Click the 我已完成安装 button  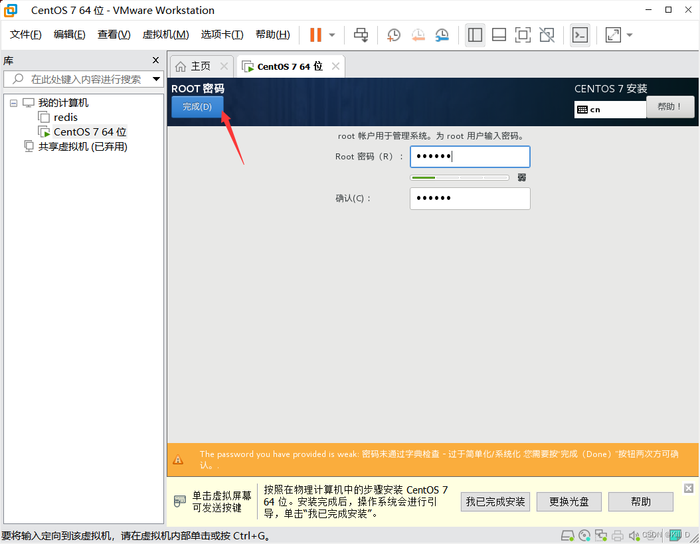[x=495, y=501]
